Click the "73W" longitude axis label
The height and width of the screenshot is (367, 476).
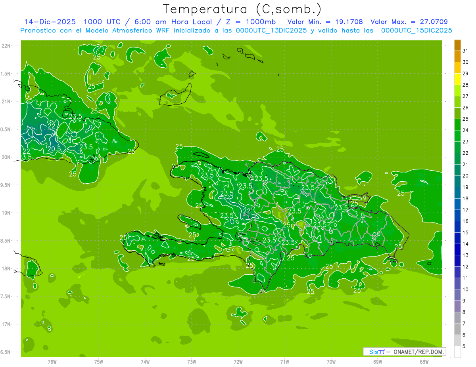[x=192, y=361]
